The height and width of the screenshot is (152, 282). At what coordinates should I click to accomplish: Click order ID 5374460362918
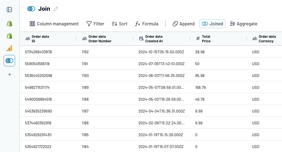pyautogui.click(x=38, y=123)
